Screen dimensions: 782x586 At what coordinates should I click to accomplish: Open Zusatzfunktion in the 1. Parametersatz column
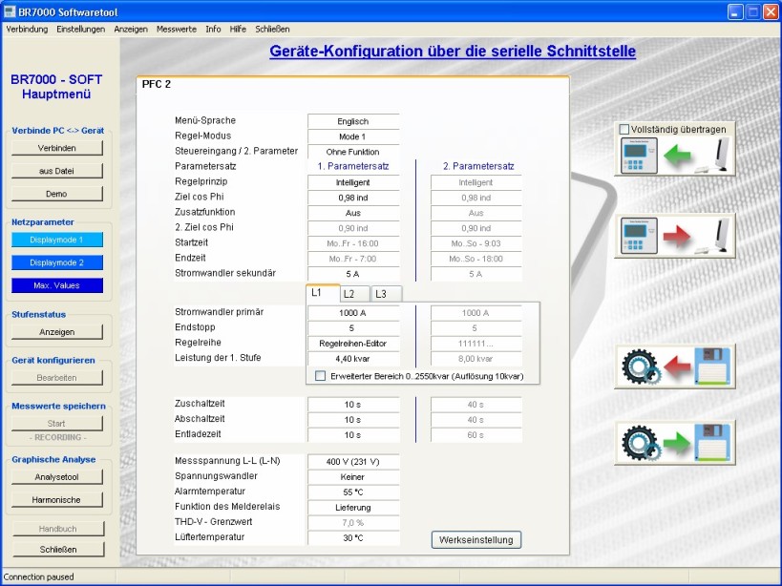click(x=353, y=213)
